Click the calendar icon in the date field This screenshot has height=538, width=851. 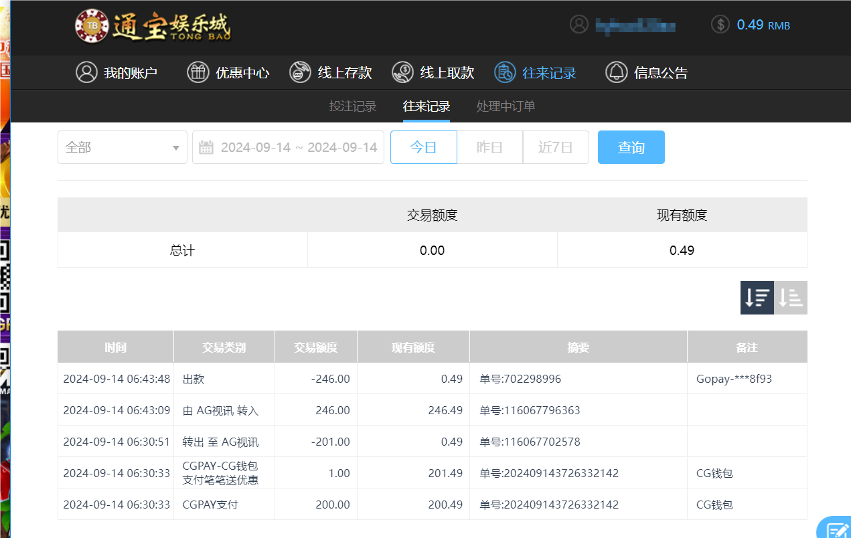point(207,147)
